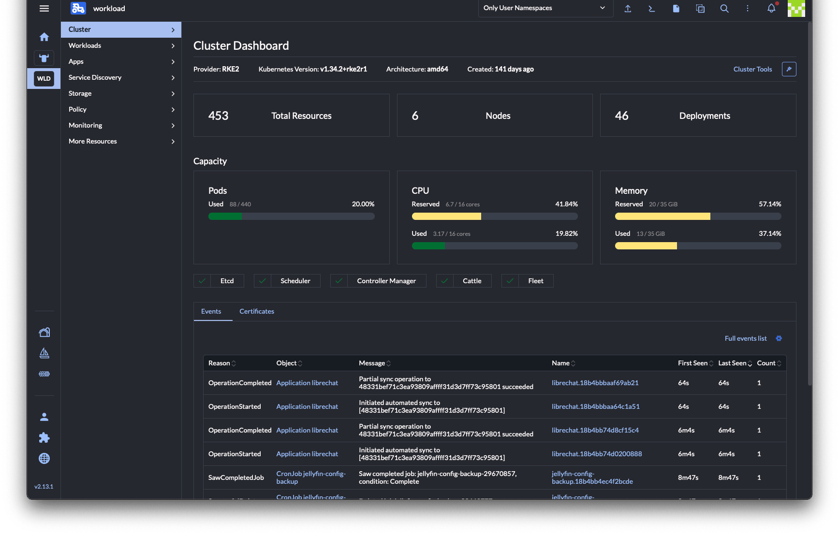Screen dimensions: 839x535
Task: Click the CPU Reserved progress bar
Action: [x=495, y=217]
